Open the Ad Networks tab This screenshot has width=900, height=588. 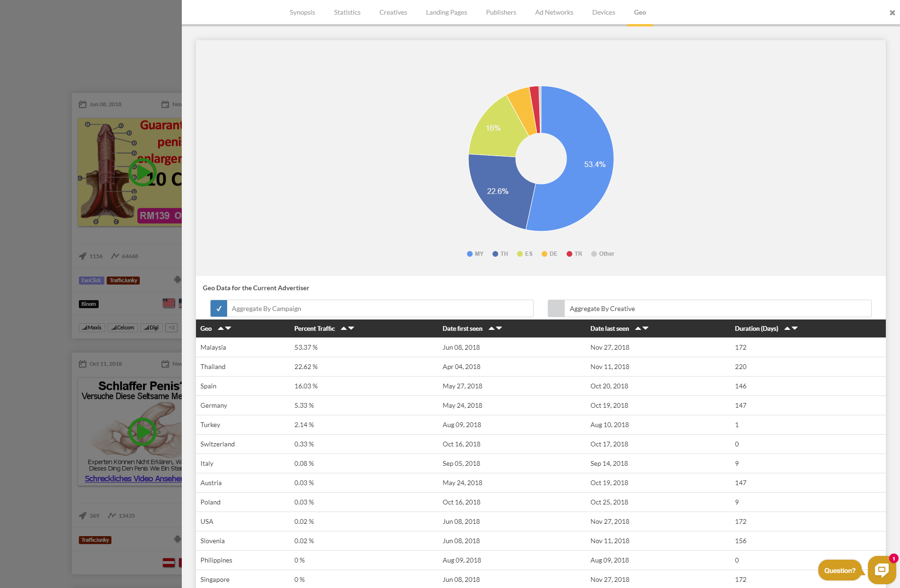coord(554,13)
